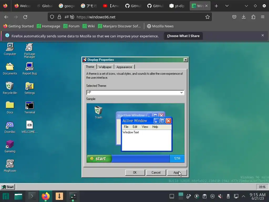Select the Theme tab
Image resolution: width=269 pixels, height=202 pixels.
[x=90, y=67]
